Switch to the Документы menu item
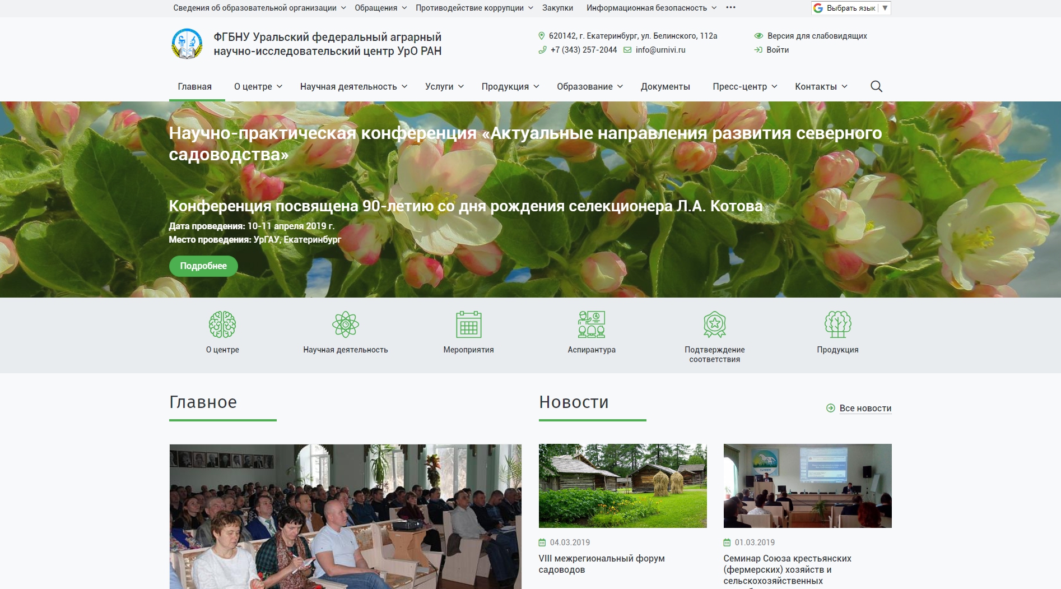 [x=665, y=87]
